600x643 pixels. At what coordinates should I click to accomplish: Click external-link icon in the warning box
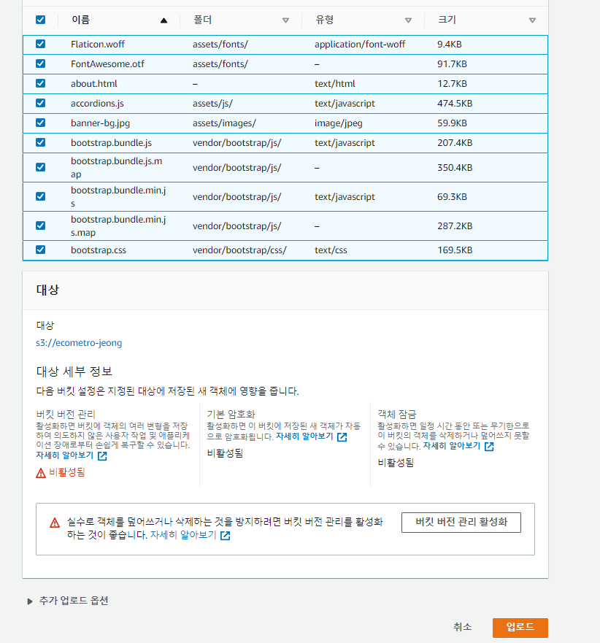225,536
